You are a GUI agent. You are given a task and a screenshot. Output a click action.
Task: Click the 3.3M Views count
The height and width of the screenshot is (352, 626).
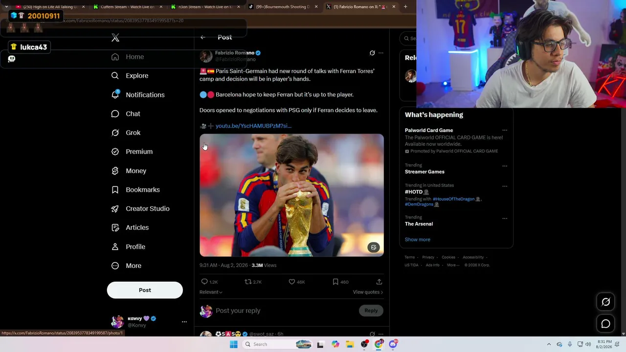pos(264,265)
